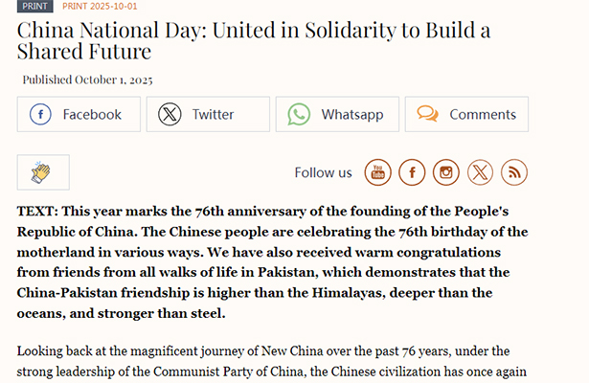Viewport: 589px width, 383px height.
Task: Click the Follow us text label
Action: [x=323, y=173]
